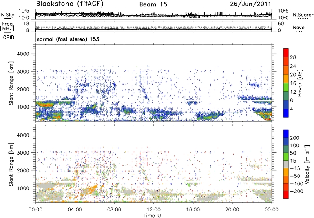Image resolution: width=314 pixels, height=218 pixels.
Task: Click the 'Power [dB]' colorbar label
Action: 299,83
